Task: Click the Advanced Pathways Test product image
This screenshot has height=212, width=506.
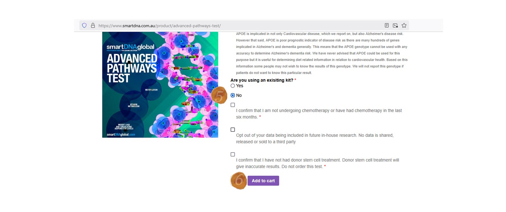Action: (160, 85)
